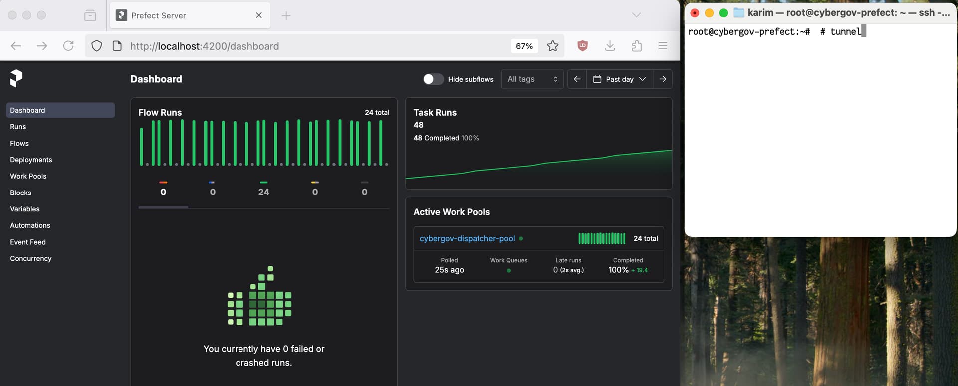
Task: Open Automations in the sidebar
Action: [60, 225]
